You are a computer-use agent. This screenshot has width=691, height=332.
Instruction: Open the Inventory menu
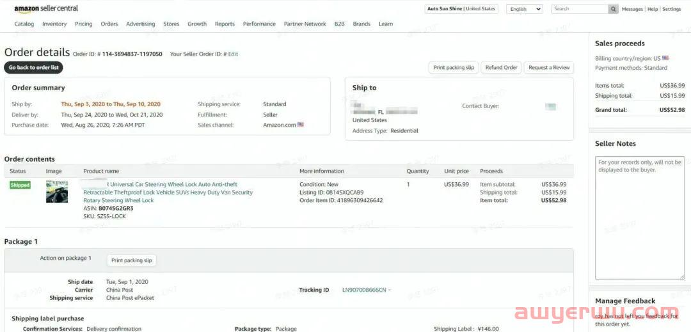[x=54, y=24]
